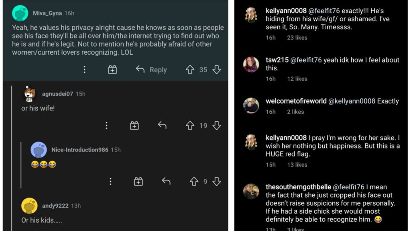Open options menu for Nice-Introduction986's comment
This screenshot has height=231, width=411.
tap(110, 182)
